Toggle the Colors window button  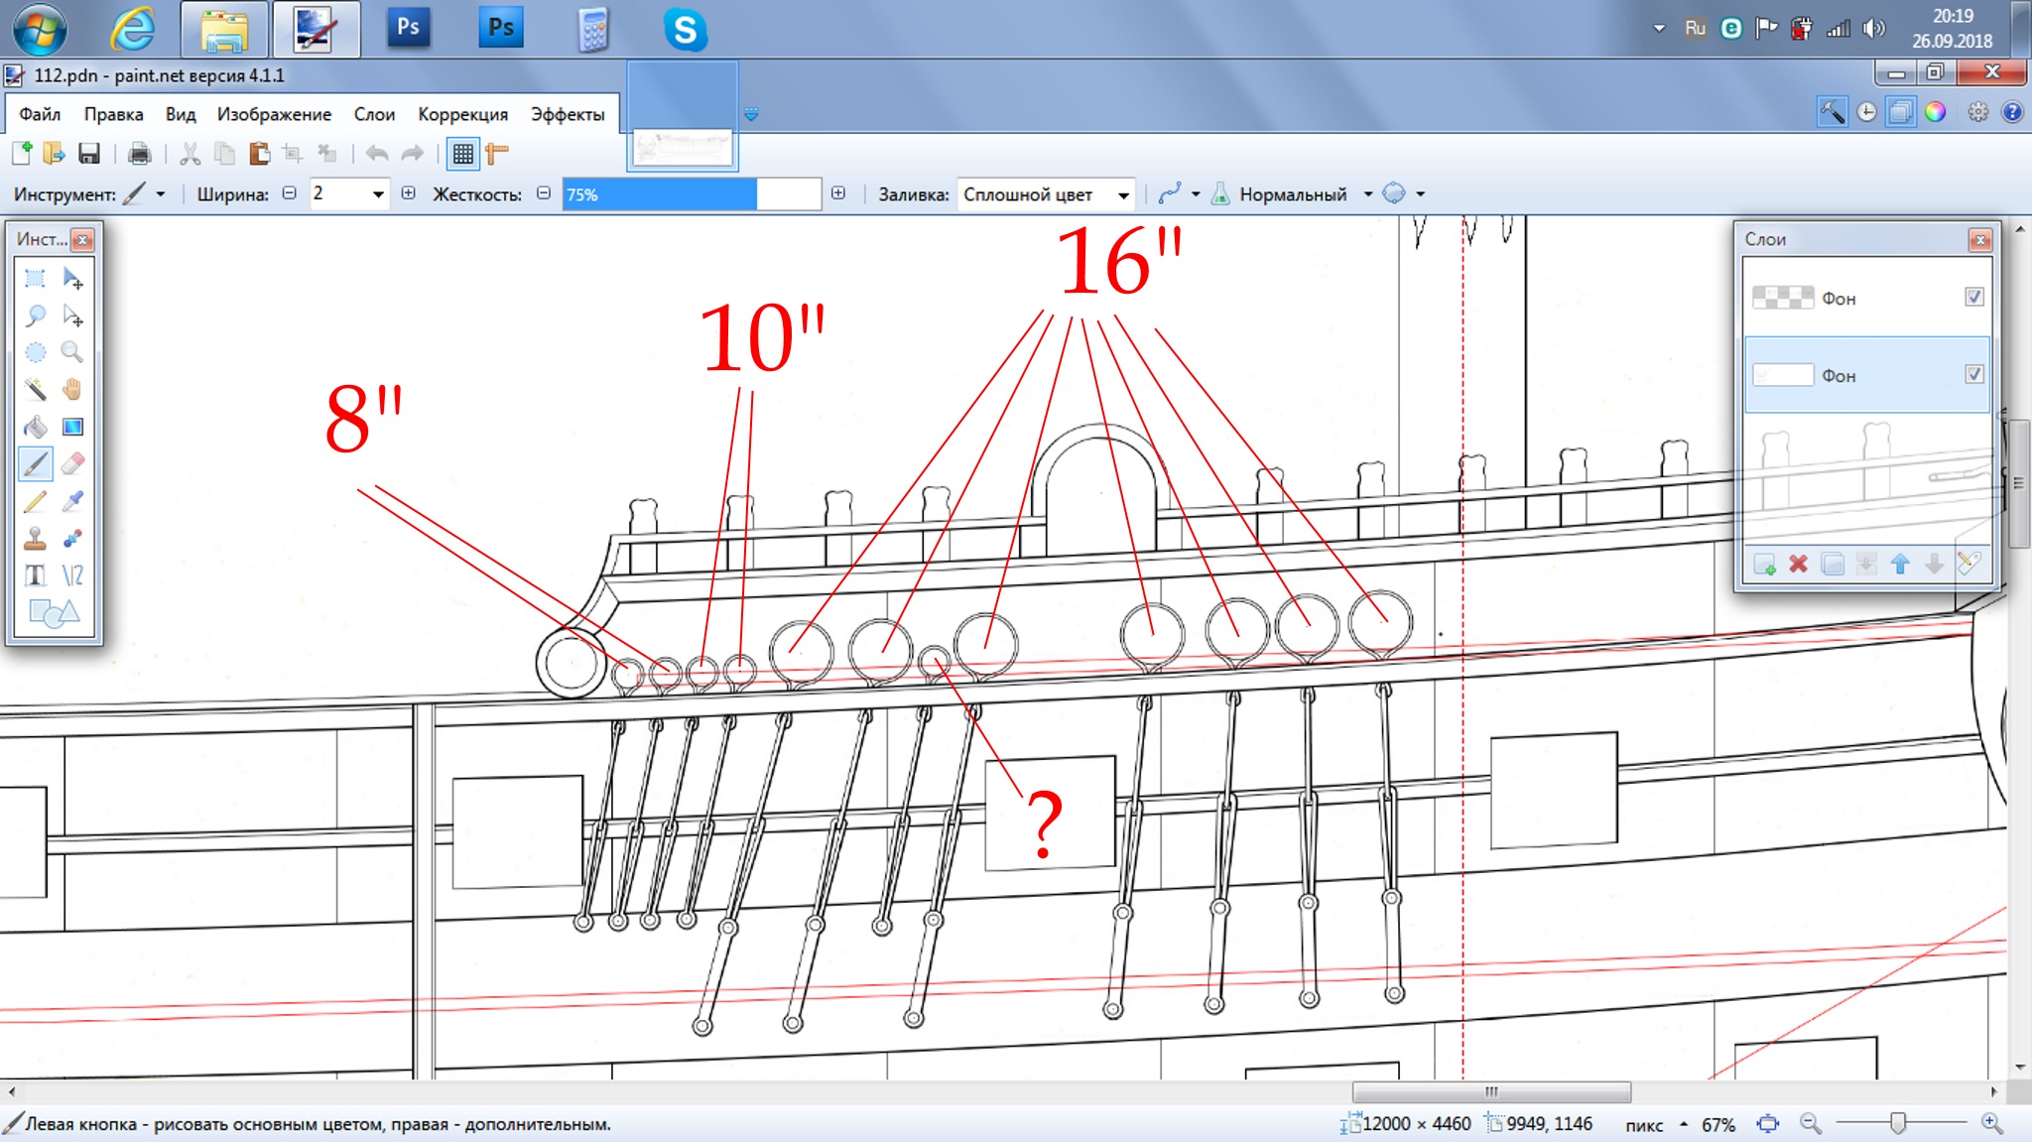pos(1935,112)
